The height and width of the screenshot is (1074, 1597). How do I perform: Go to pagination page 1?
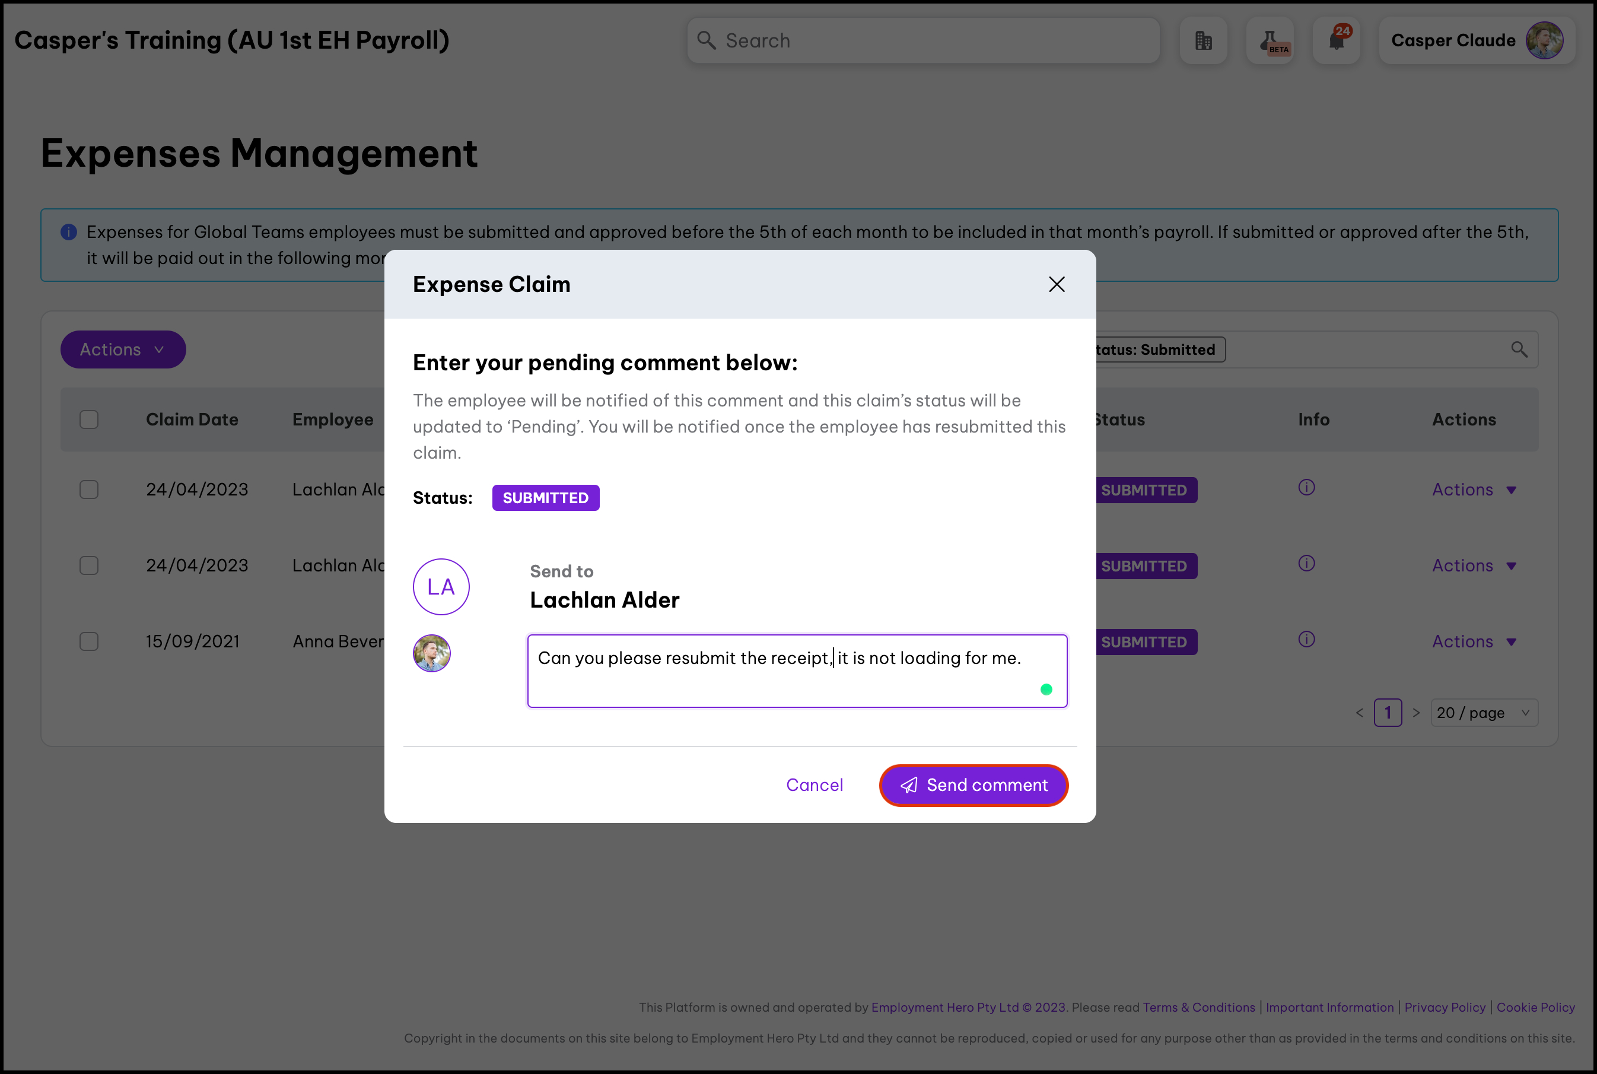(1388, 713)
